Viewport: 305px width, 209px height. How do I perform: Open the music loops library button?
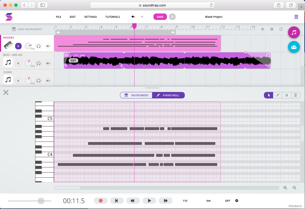coord(294,32)
